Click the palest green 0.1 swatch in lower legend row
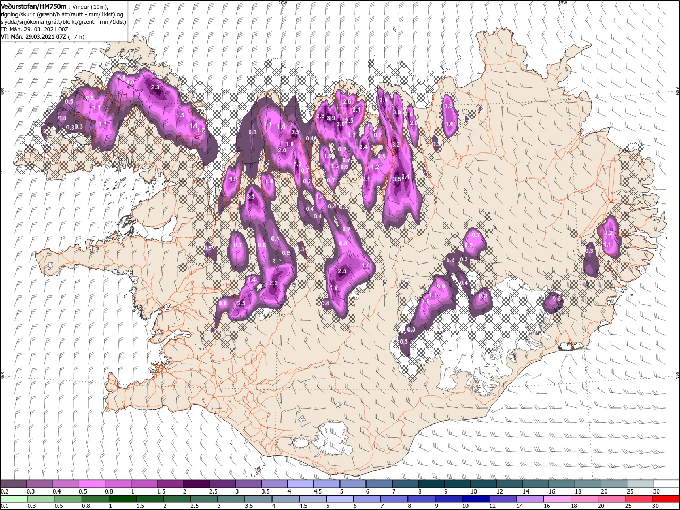This screenshot has height=510, width=680. click(14, 498)
